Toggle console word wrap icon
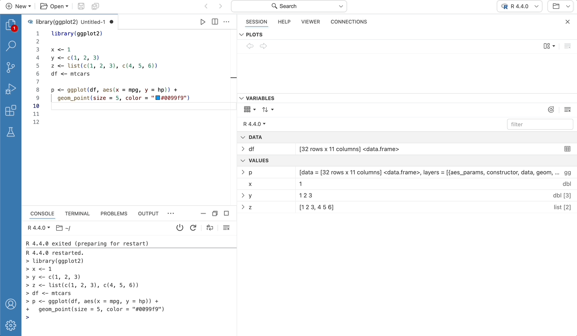 [210, 228]
